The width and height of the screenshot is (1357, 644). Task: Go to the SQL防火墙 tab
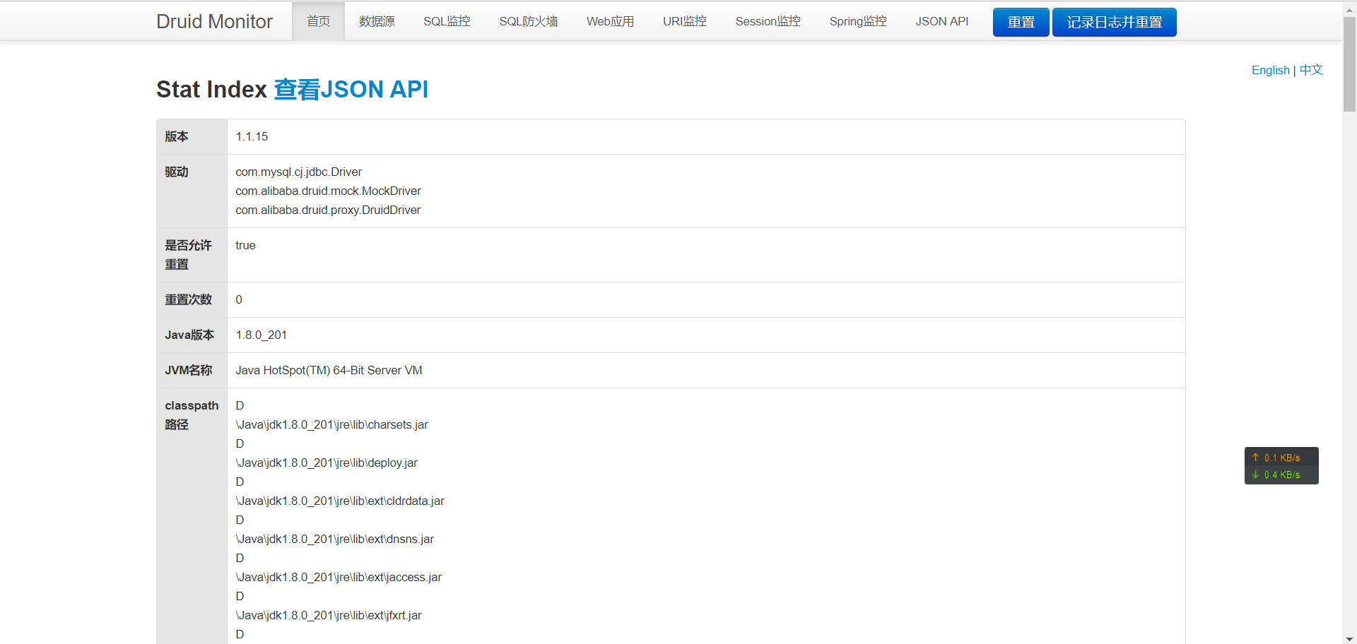[529, 21]
